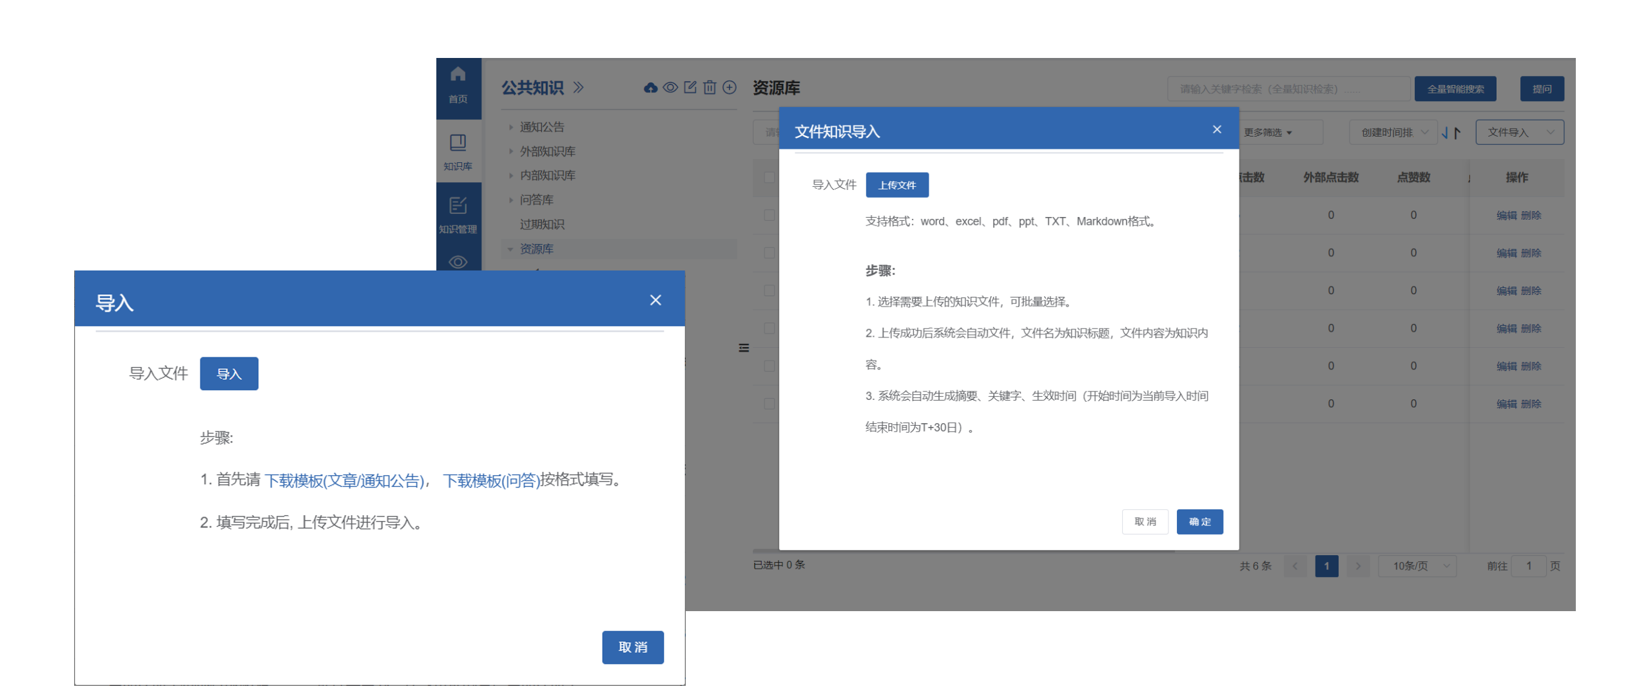Click the double chevron next to 公共知识
This screenshot has height=700, width=1648.
[x=578, y=88]
